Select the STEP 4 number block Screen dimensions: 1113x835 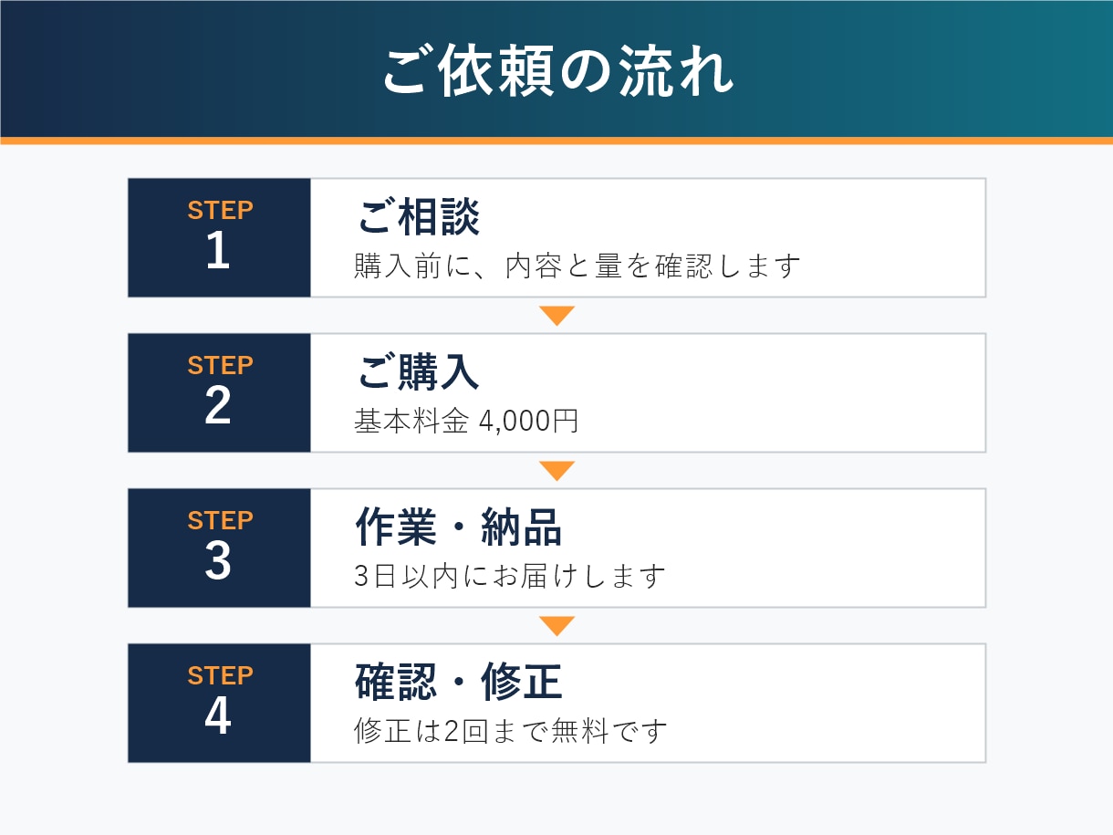coord(219,703)
